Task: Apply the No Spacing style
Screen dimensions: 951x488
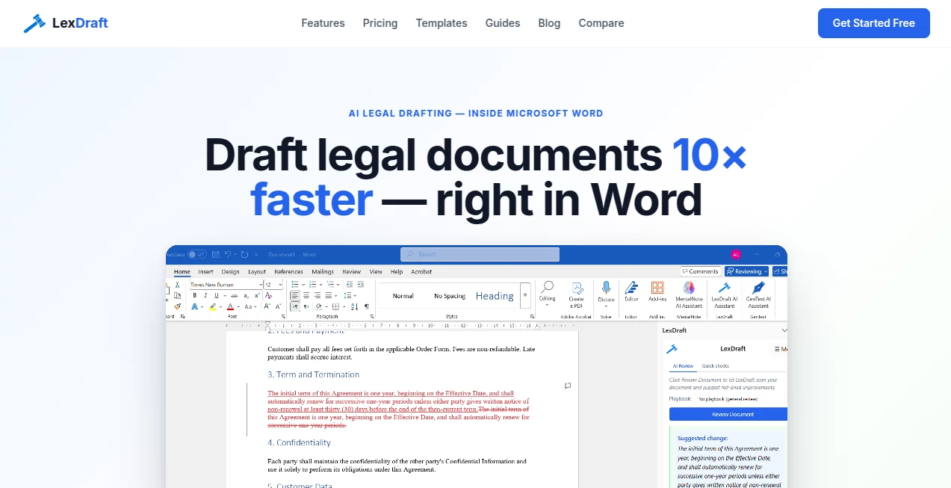Action: [x=449, y=296]
